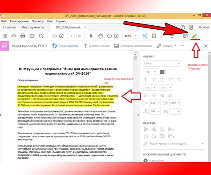Viewport: 211px width, 175px height.
Task: Go to previous page arrow
Action: pyautogui.click(x=54, y=36)
